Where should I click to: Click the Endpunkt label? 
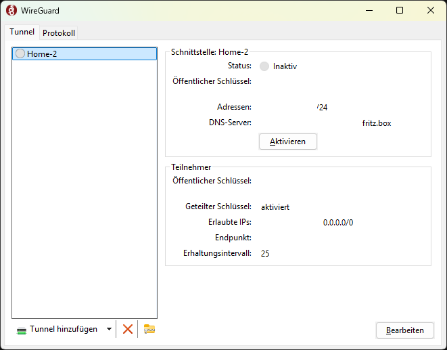coord(233,238)
